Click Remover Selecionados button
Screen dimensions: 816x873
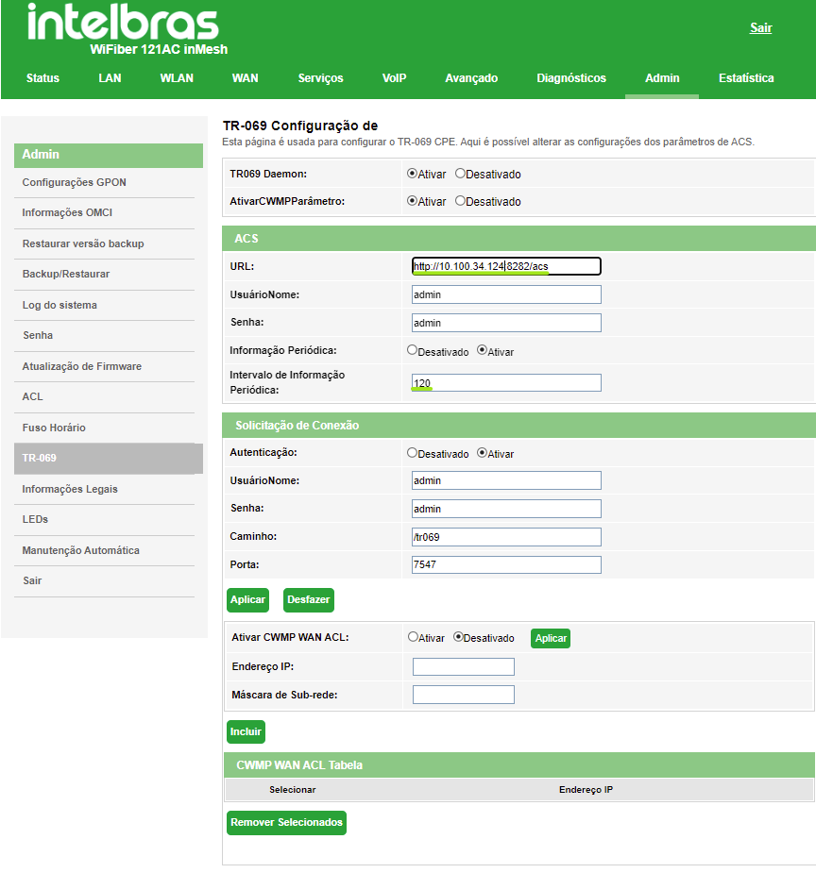(x=286, y=823)
